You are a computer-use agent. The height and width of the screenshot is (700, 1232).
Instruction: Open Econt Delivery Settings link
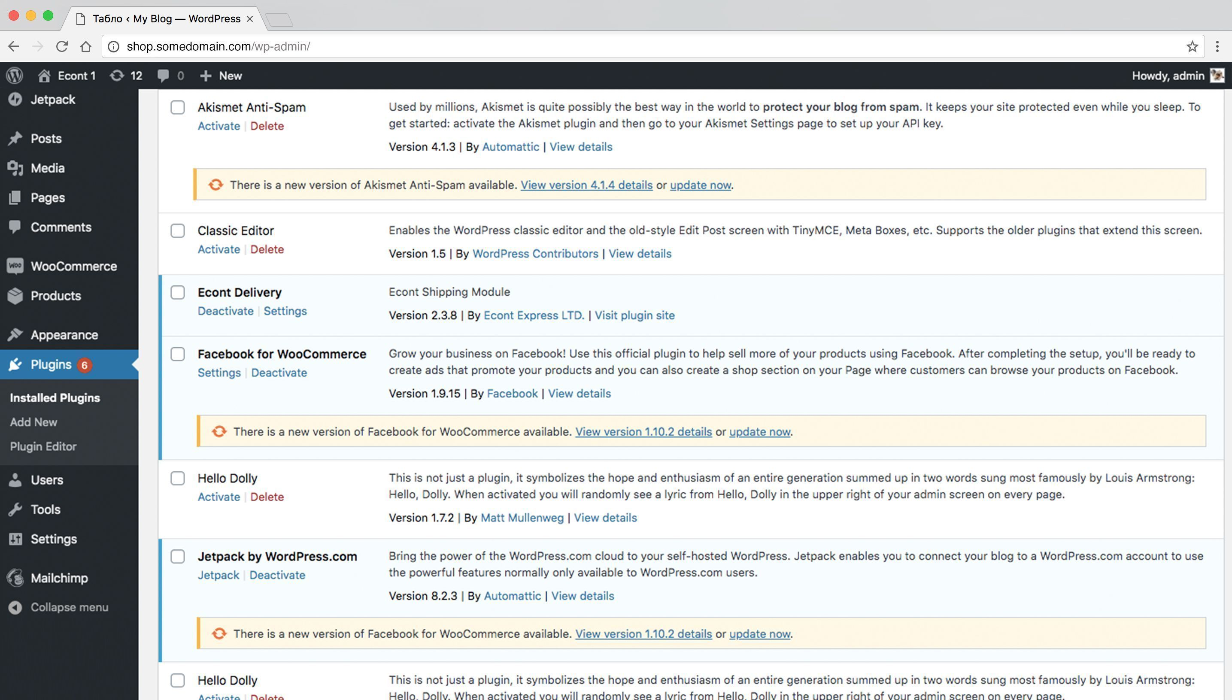coord(285,311)
